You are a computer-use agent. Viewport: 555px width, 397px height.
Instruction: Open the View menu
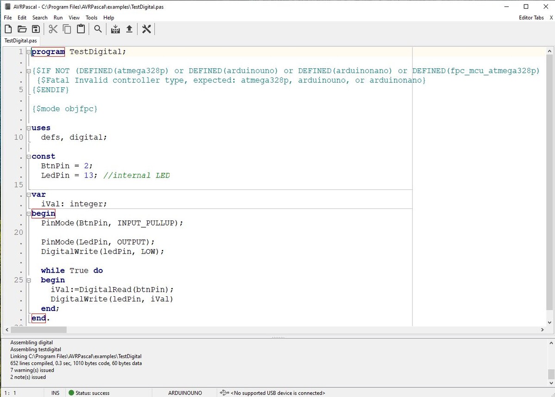point(74,18)
